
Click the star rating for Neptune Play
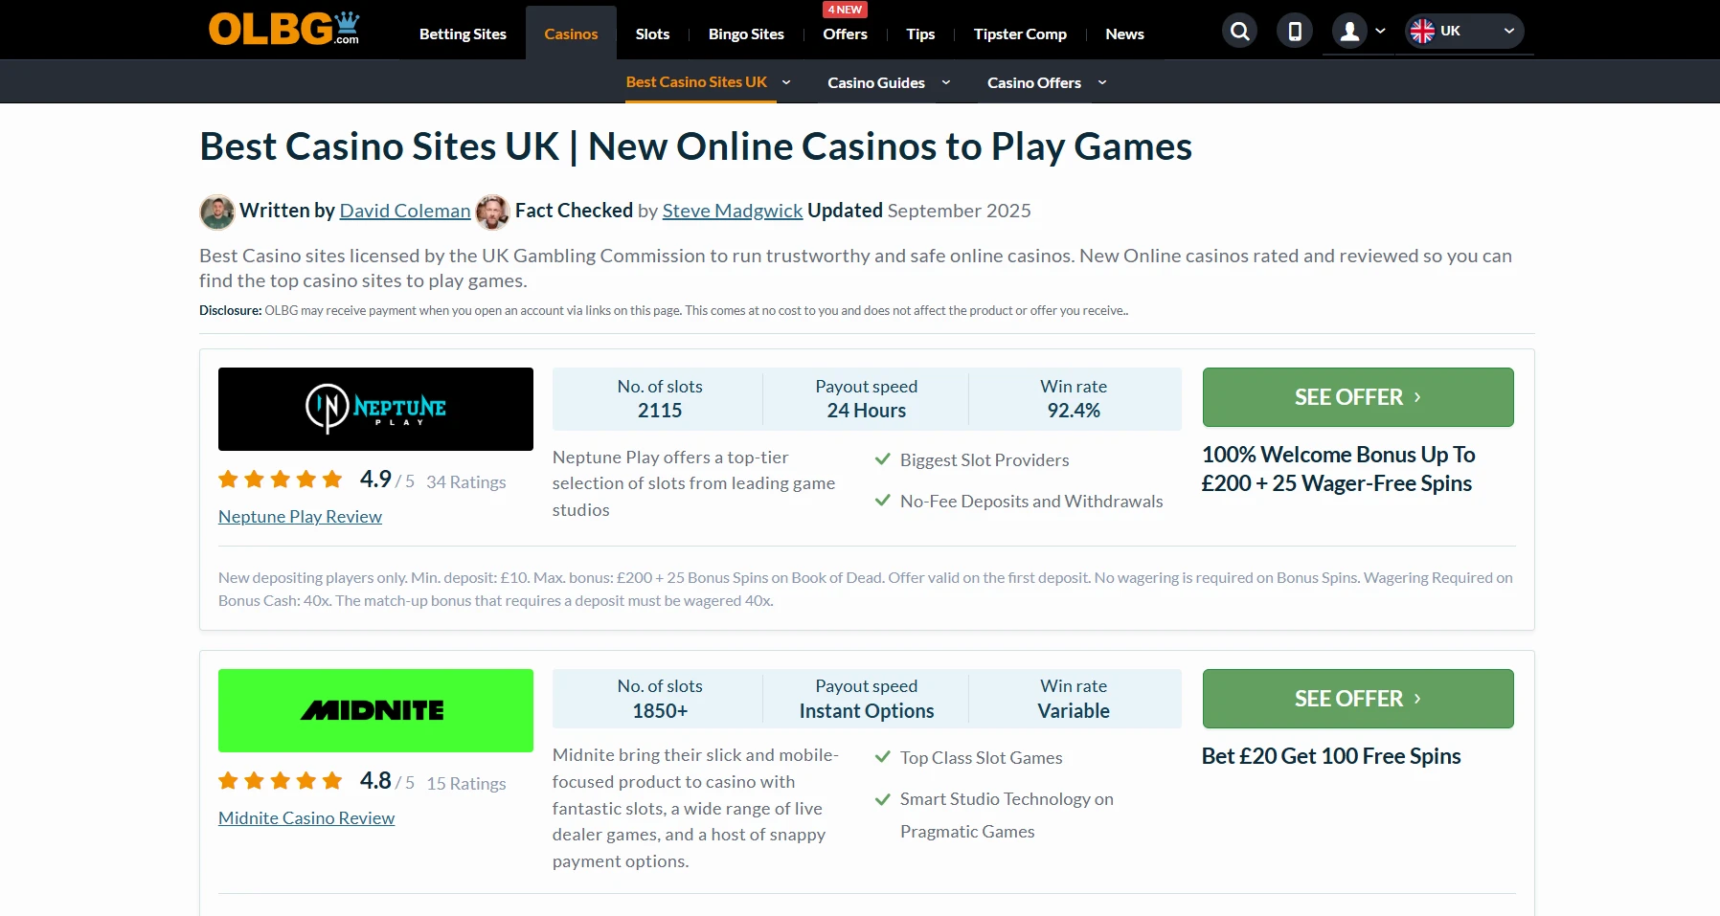(280, 480)
